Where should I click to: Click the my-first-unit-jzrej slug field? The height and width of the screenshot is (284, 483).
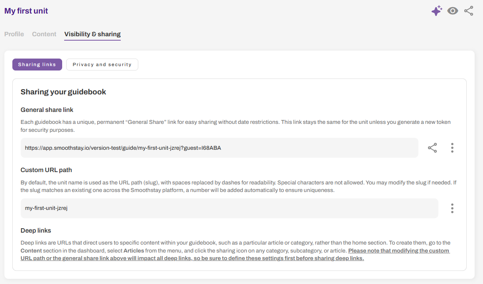tap(229, 208)
